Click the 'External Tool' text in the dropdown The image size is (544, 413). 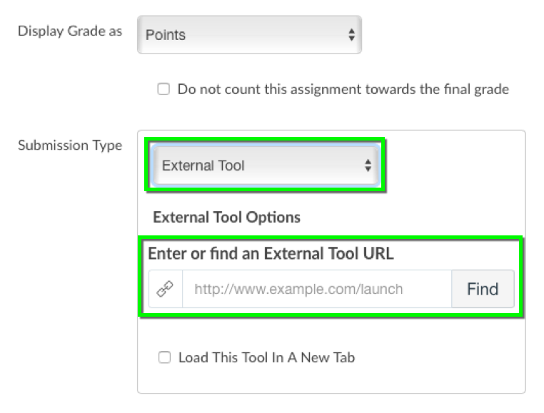(x=203, y=165)
